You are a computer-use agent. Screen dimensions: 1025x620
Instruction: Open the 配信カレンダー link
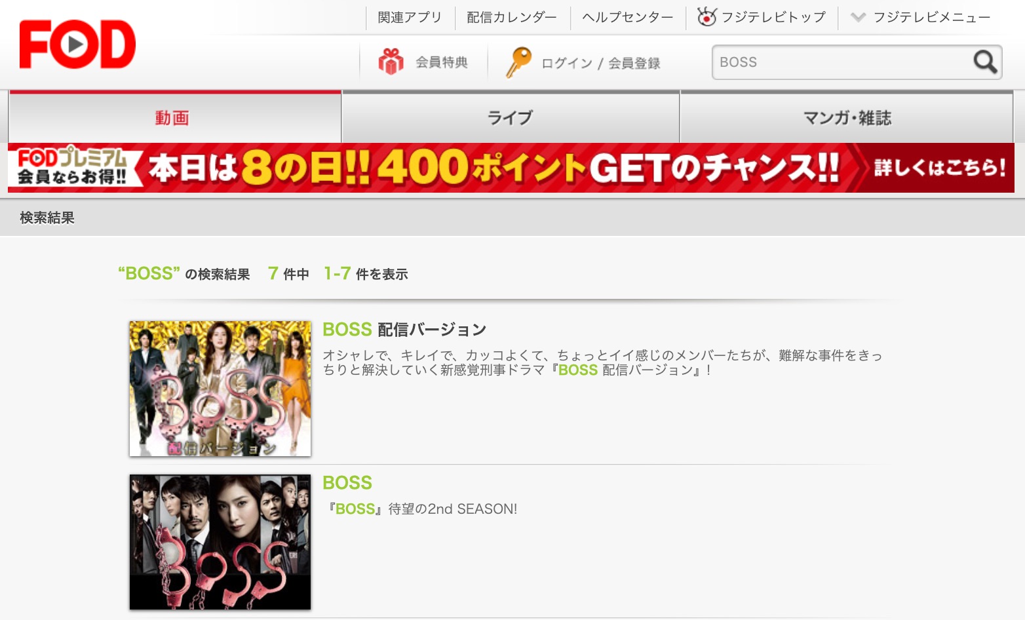coord(512,17)
